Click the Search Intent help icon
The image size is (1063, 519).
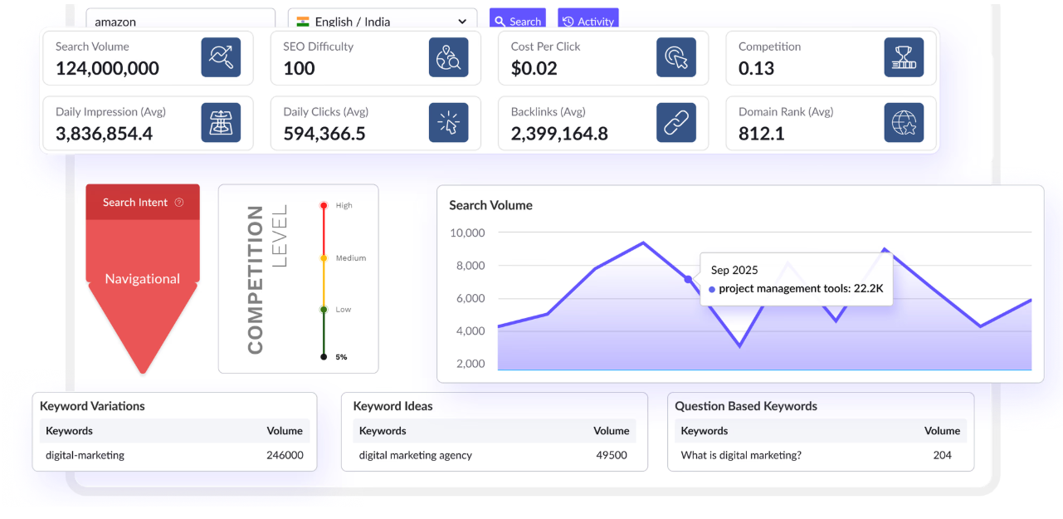pyautogui.click(x=179, y=203)
